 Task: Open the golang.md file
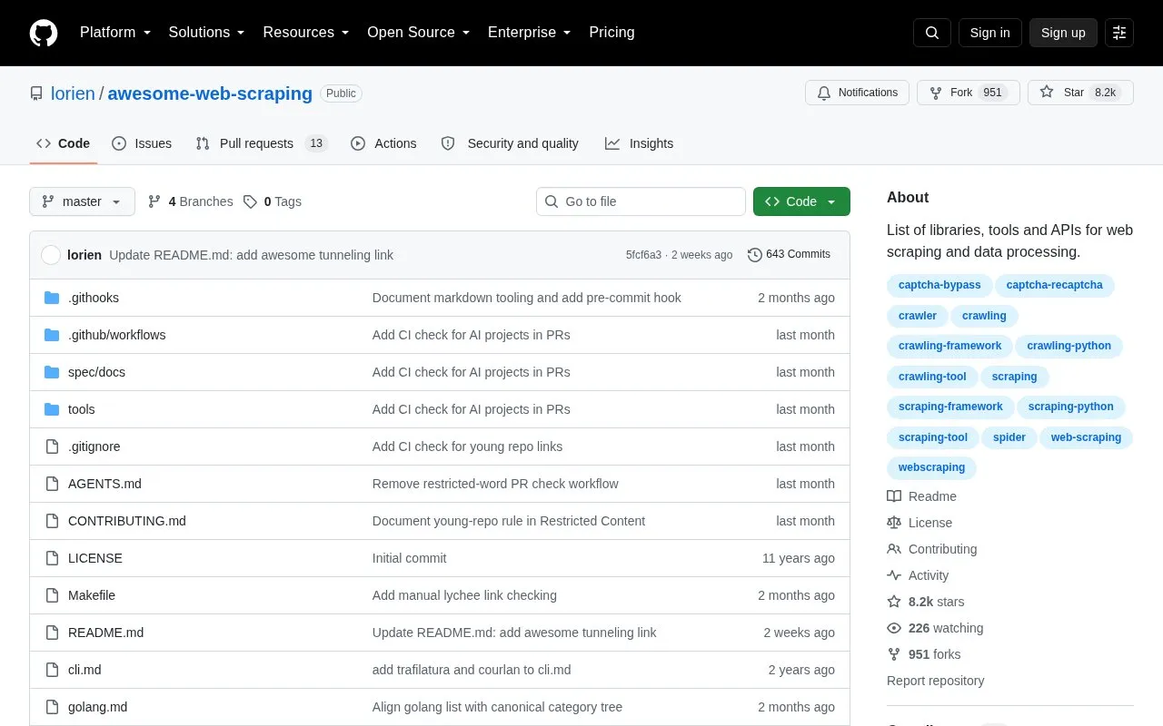coord(97,707)
